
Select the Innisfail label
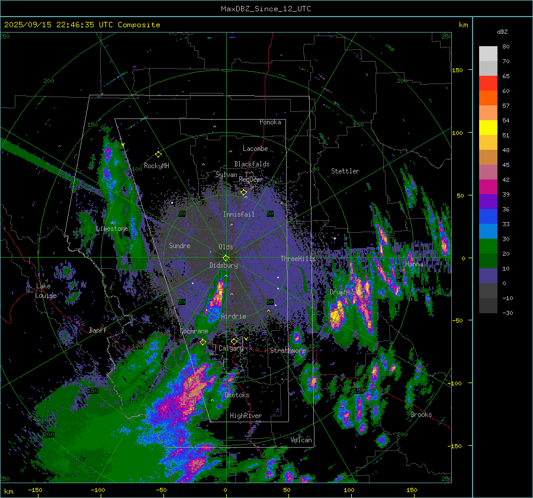239,214
